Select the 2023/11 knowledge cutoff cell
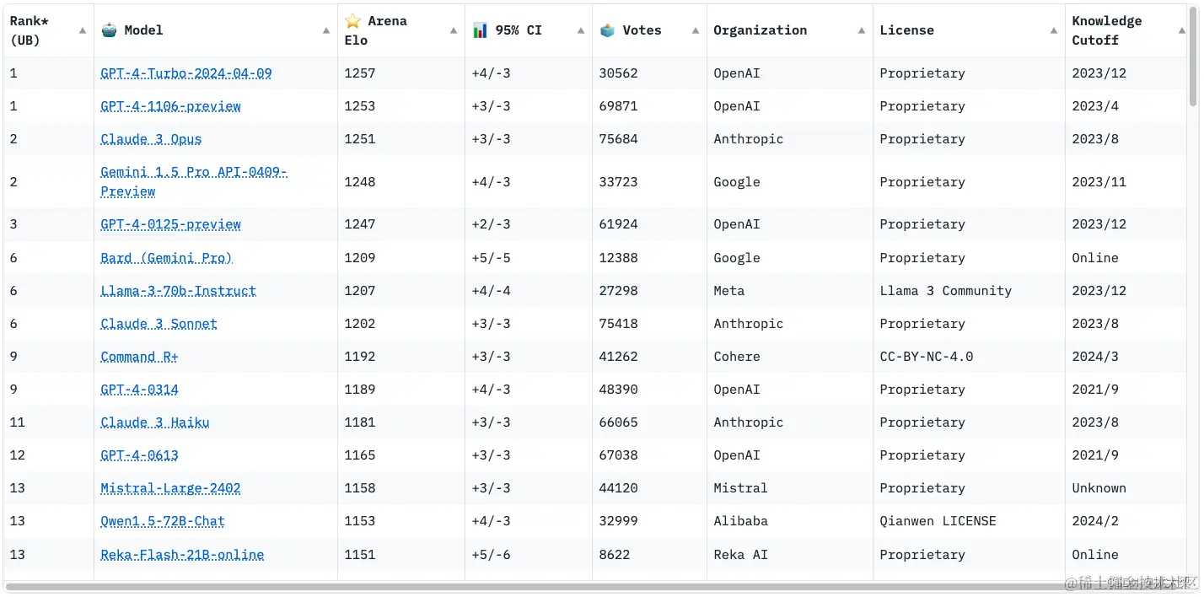 pos(1099,182)
